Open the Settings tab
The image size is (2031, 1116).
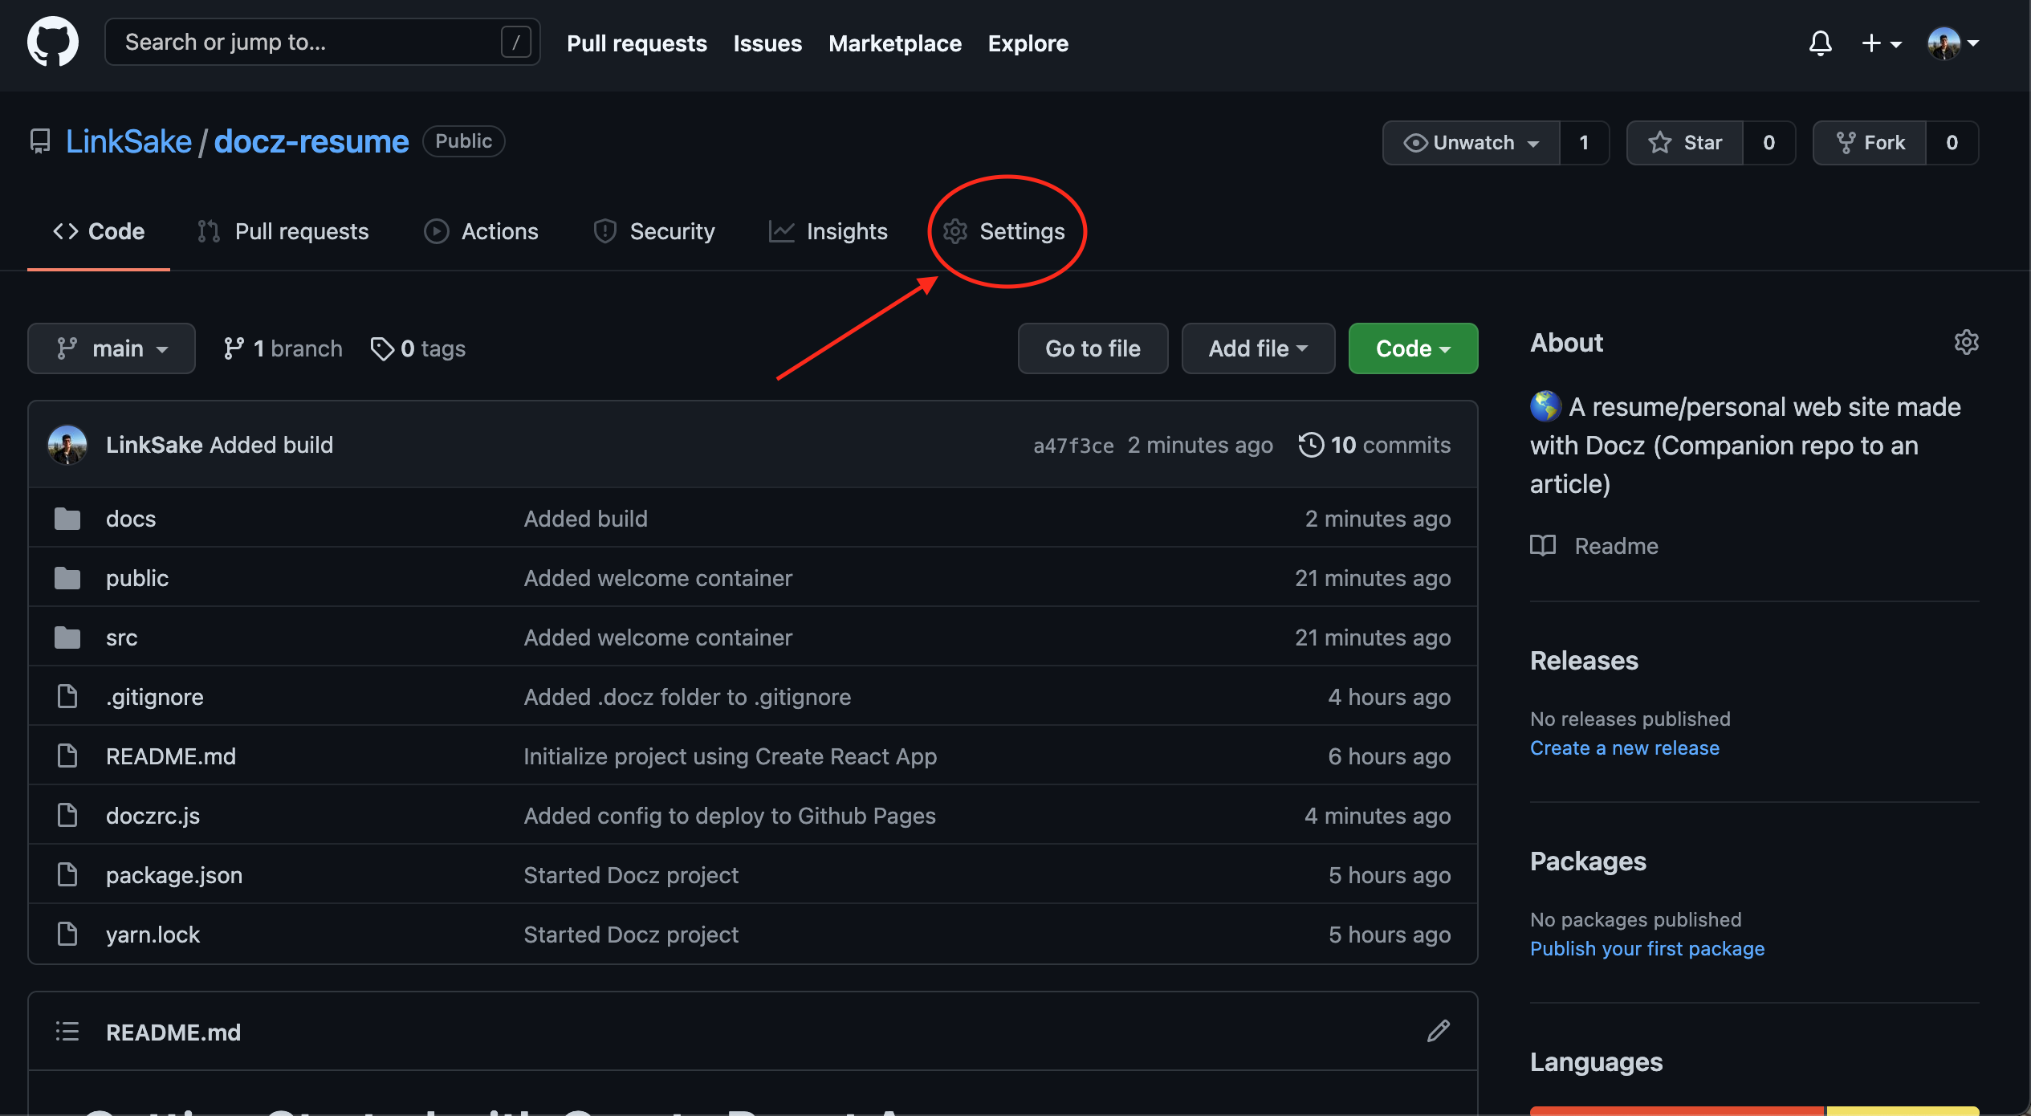[x=1004, y=231]
